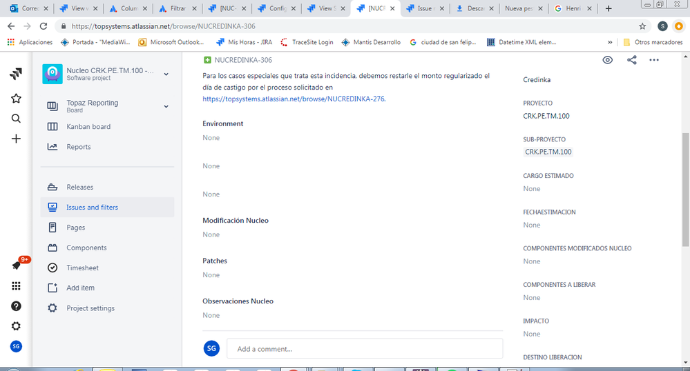The image size is (690, 371).
Task: Open Components in sidebar
Action: 107,248
